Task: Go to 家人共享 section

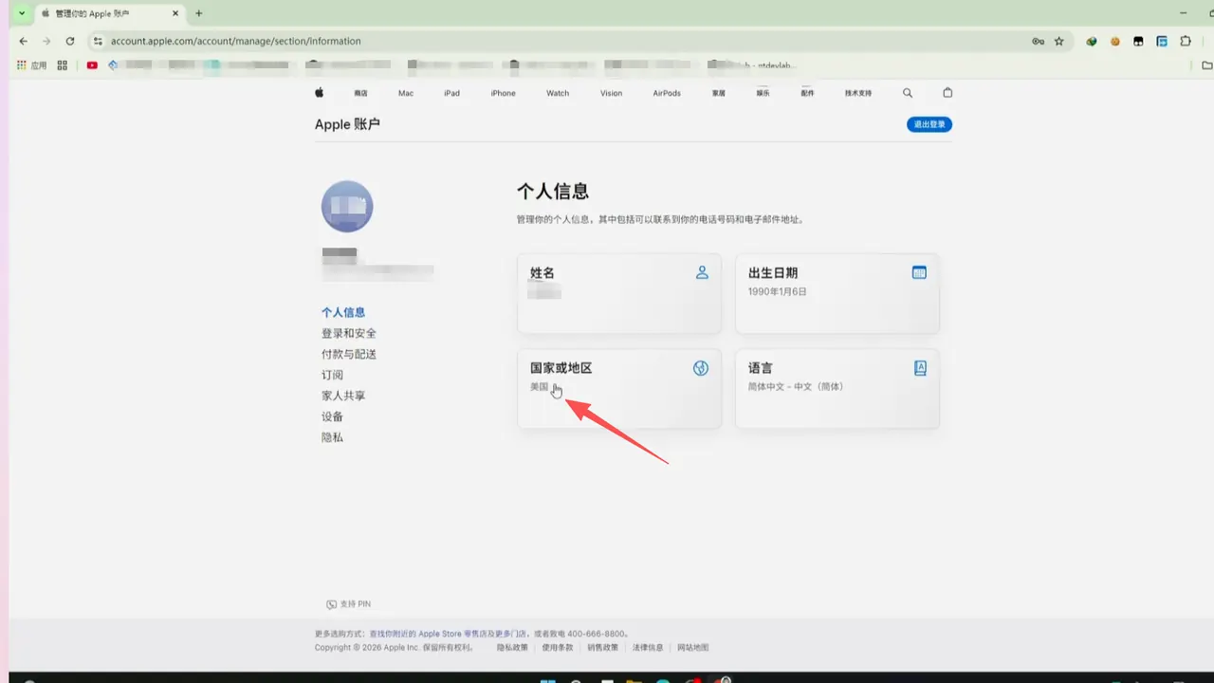Action: point(343,396)
